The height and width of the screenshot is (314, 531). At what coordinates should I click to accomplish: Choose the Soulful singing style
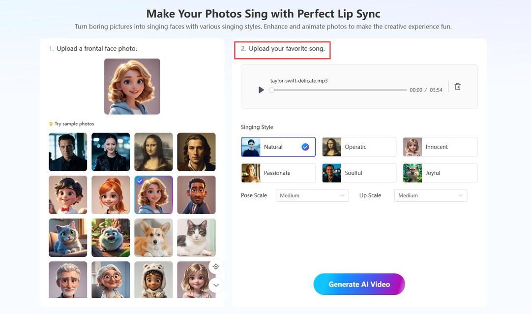[x=359, y=173]
